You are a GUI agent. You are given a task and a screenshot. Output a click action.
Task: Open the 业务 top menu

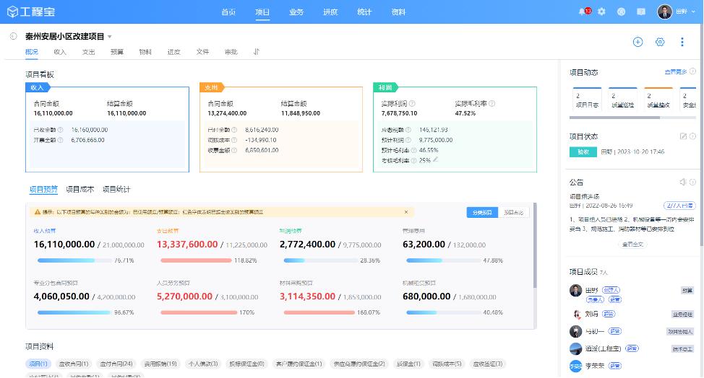296,12
